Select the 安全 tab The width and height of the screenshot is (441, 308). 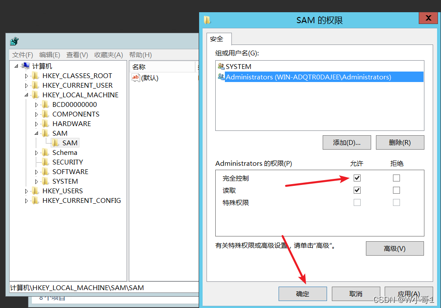219,39
